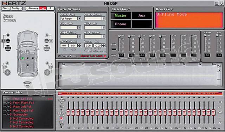
Task: Select the front left tweeter speaker icon
Action: click(x=8, y=35)
